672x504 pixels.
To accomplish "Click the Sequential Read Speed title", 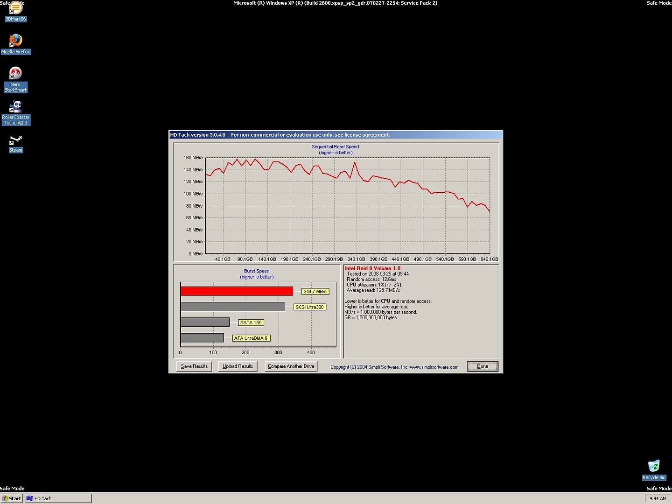I will pos(335,147).
